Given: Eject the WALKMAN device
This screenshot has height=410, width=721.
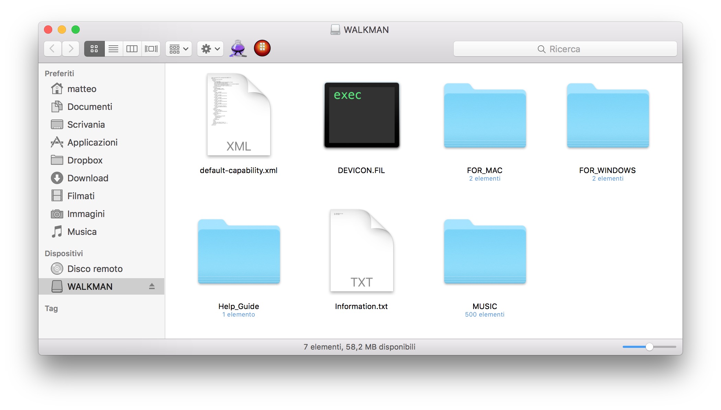Looking at the screenshot, I should point(152,286).
